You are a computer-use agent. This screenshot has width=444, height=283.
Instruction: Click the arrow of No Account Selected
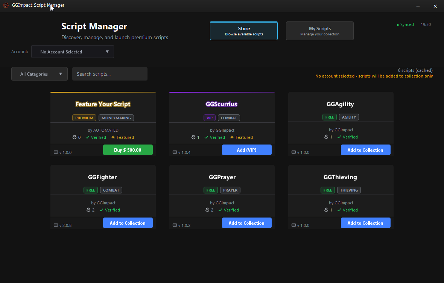107,52
